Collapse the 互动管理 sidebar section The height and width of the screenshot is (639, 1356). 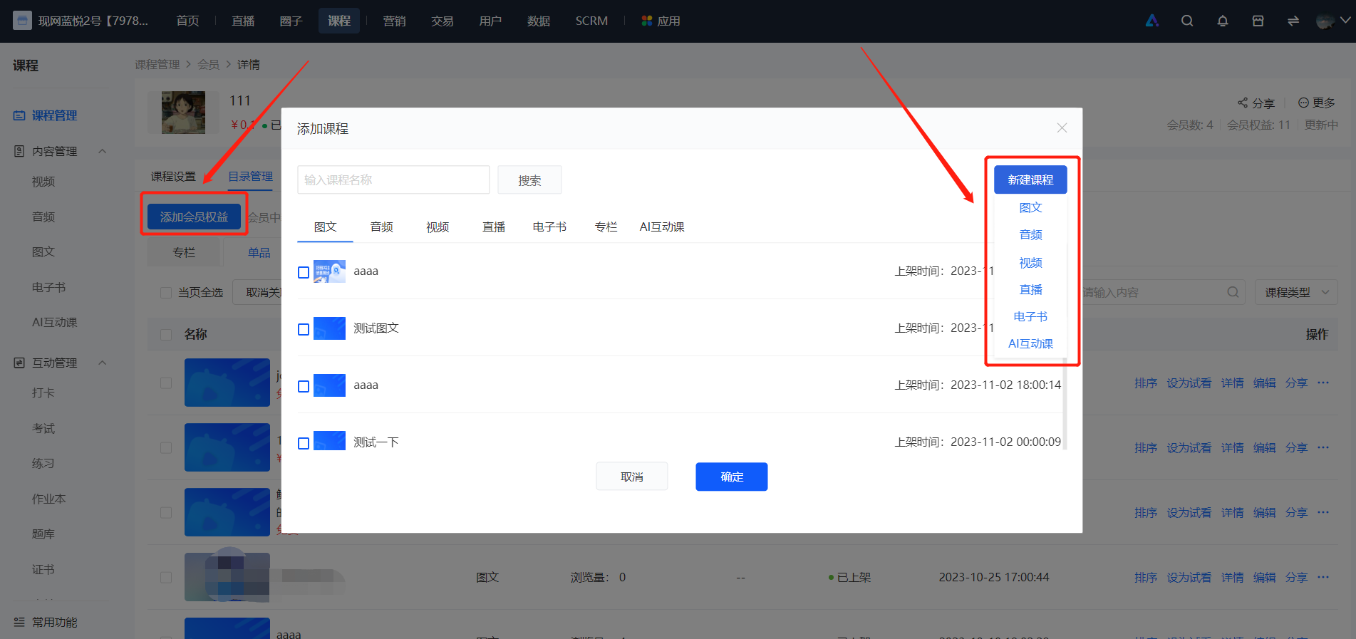(x=102, y=363)
